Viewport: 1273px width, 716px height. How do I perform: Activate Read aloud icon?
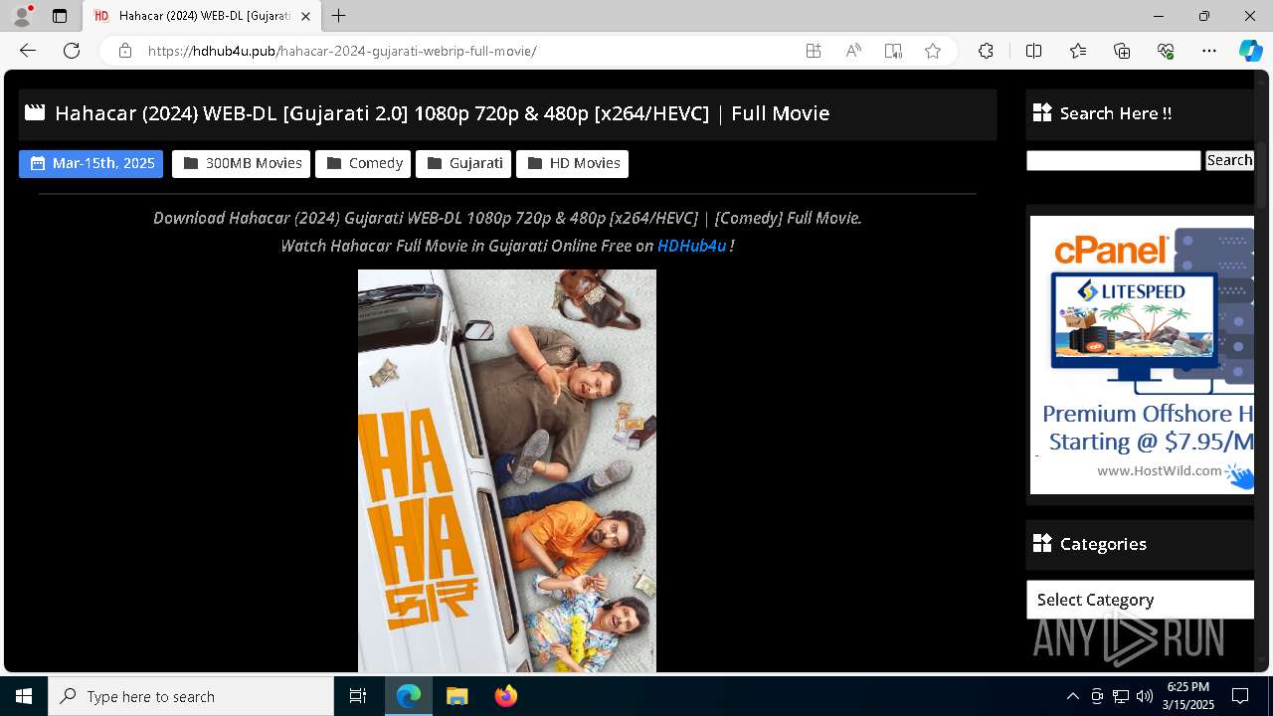(x=853, y=51)
